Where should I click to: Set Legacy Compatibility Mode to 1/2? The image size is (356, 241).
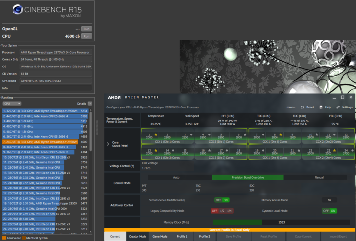[222, 211]
